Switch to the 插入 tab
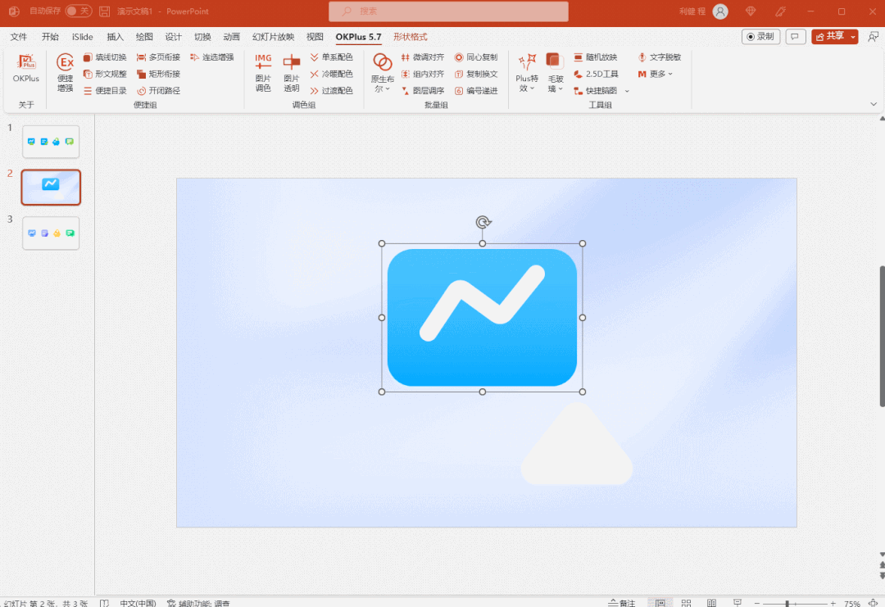 tap(116, 37)
